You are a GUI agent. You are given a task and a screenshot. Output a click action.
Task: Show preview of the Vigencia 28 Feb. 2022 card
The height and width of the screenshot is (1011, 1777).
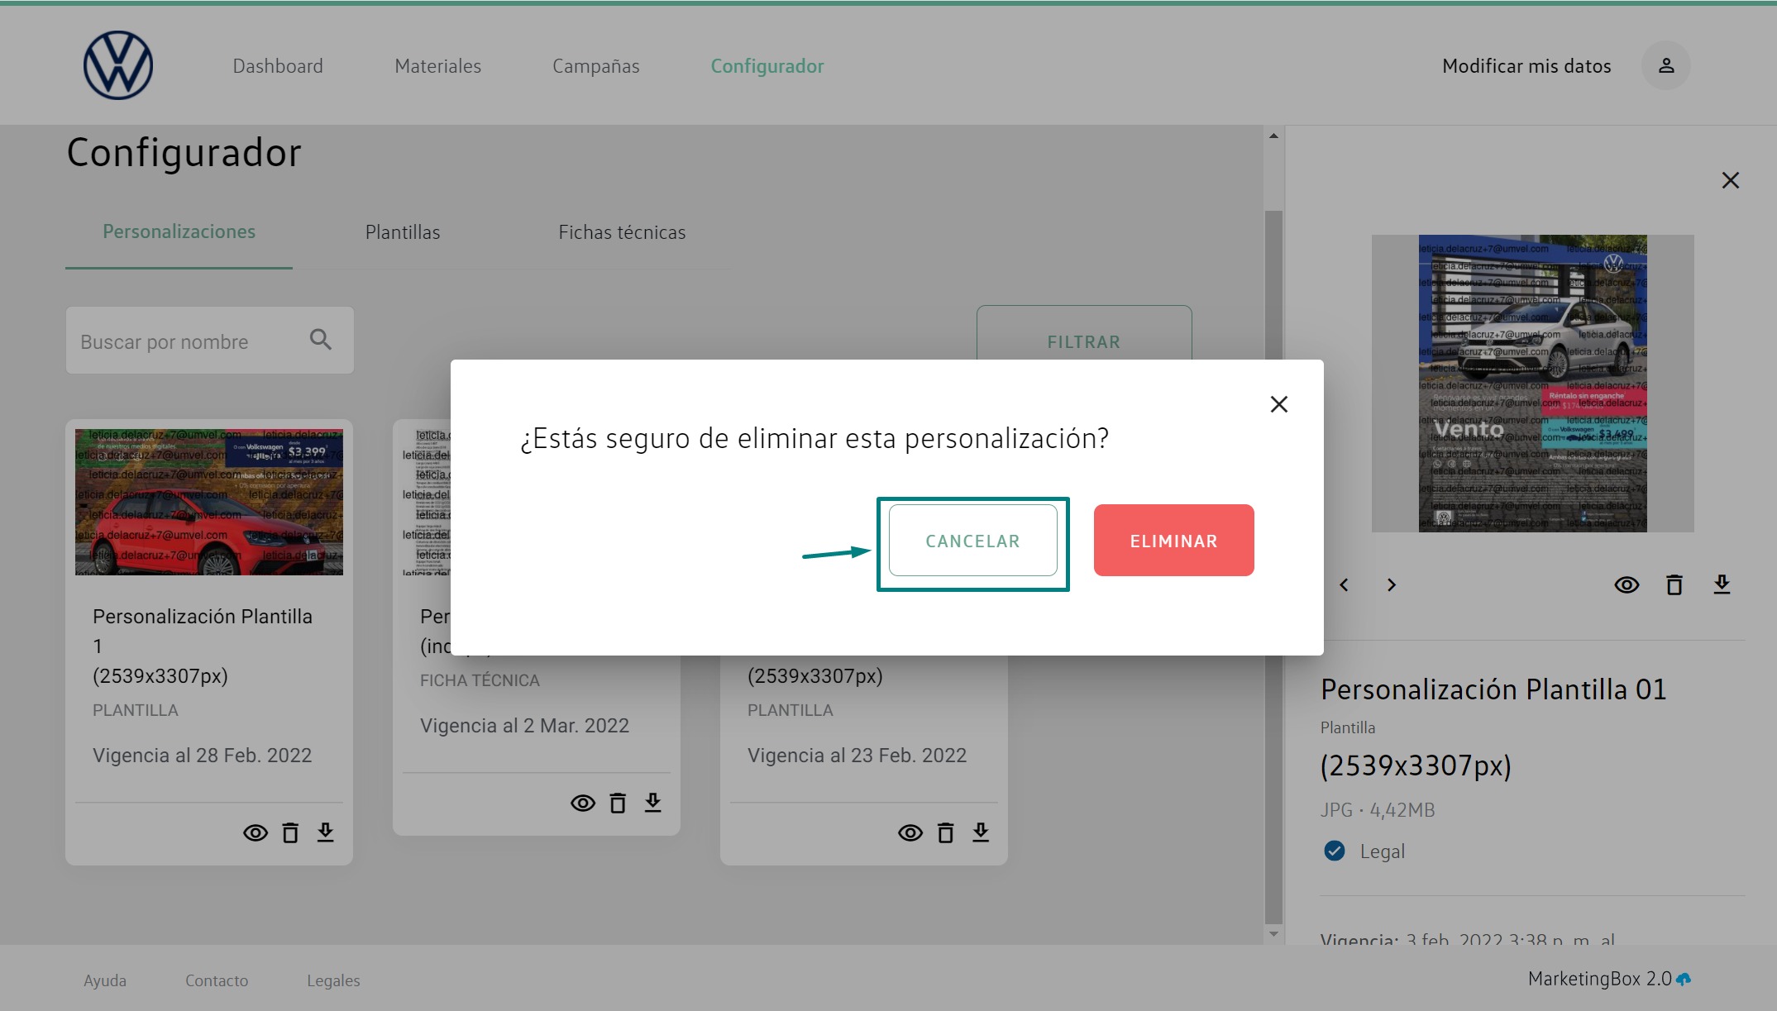(x=255, y=832)
